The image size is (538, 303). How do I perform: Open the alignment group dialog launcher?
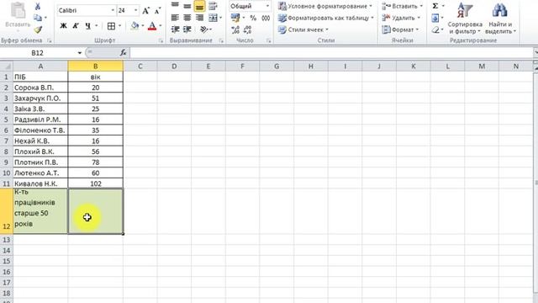pyautogui.click(x=221, y=41)
